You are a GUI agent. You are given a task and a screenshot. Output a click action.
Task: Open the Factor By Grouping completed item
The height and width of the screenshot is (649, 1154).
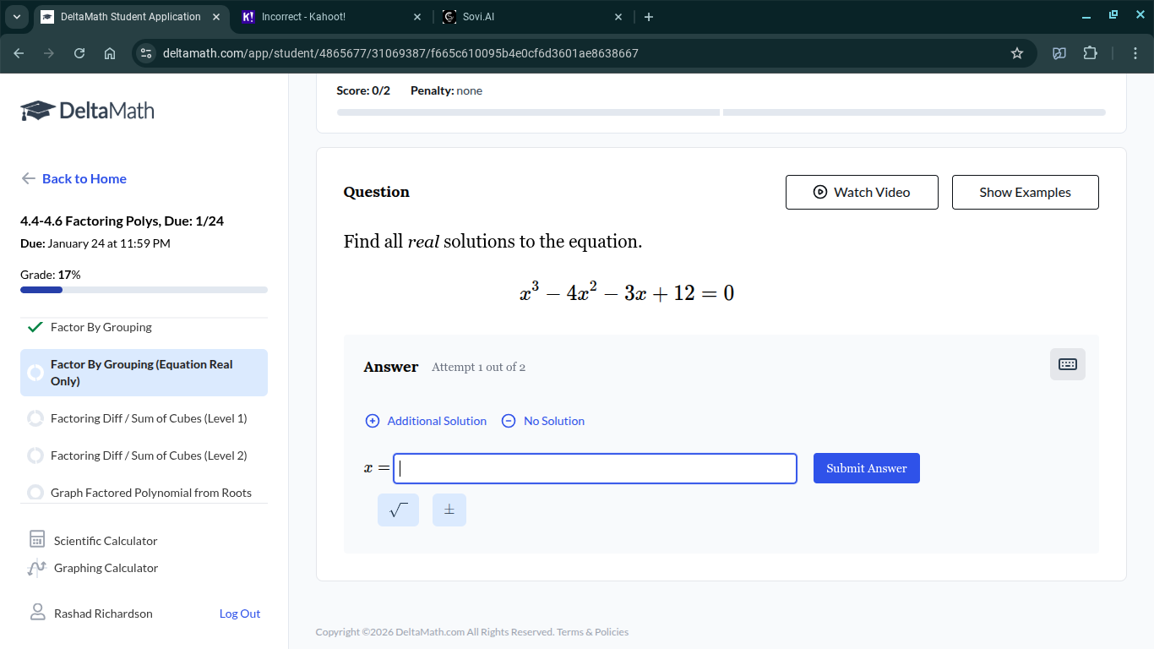(101, 327)
